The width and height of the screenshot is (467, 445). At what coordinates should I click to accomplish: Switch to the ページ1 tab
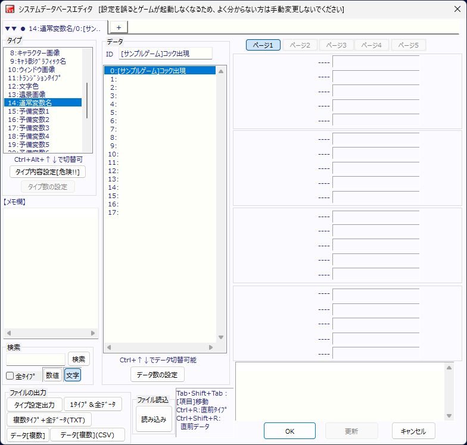[x=263, y=45]
